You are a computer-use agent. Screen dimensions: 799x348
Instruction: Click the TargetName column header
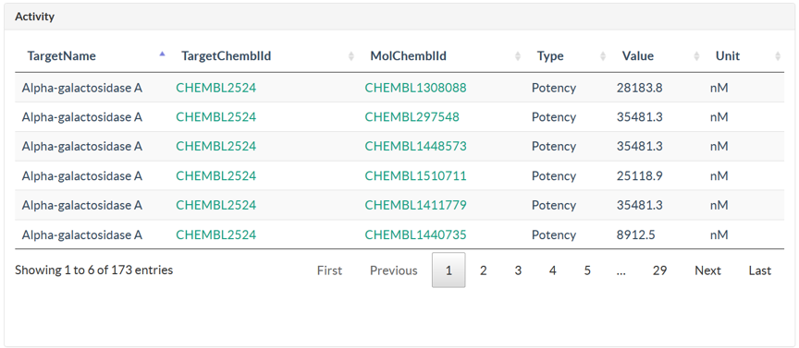click(x=62, y=56)
